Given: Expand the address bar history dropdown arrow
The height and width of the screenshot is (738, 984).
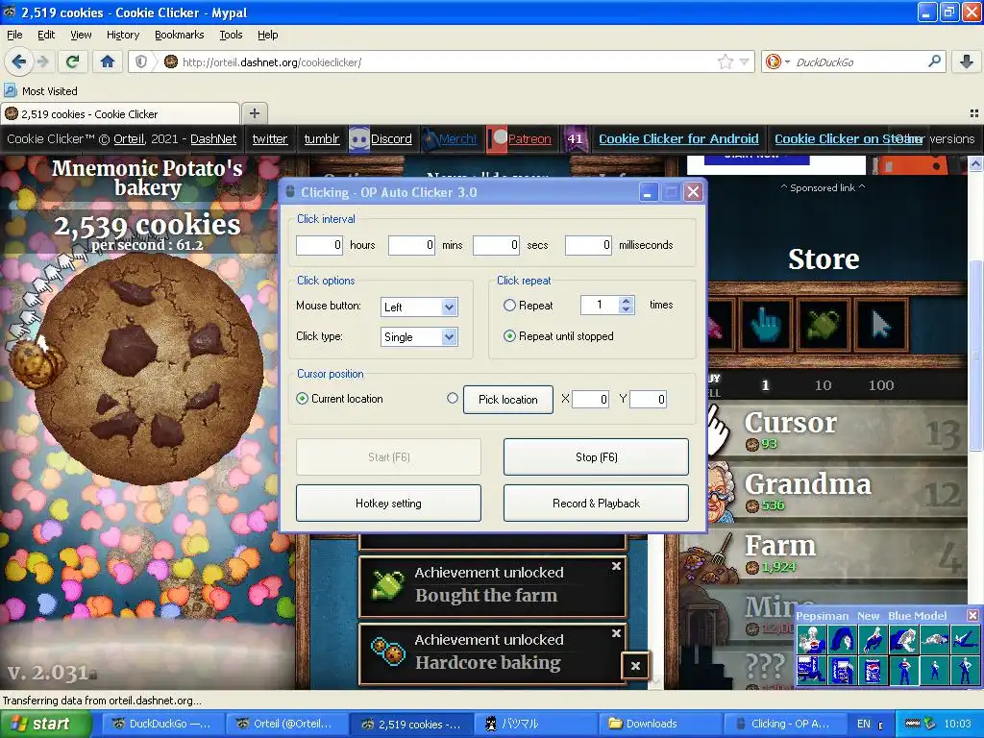Looking at the screenshot, I should pos(744,61).
